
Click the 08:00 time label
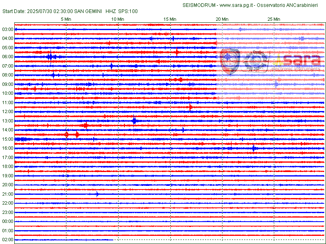pos(8,75)
